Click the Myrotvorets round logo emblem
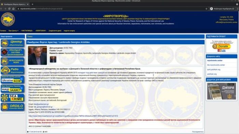 tap(8, 19)
